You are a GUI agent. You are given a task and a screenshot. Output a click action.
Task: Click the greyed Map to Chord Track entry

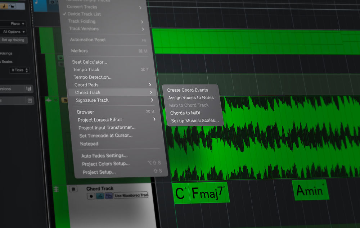[189, 105]
